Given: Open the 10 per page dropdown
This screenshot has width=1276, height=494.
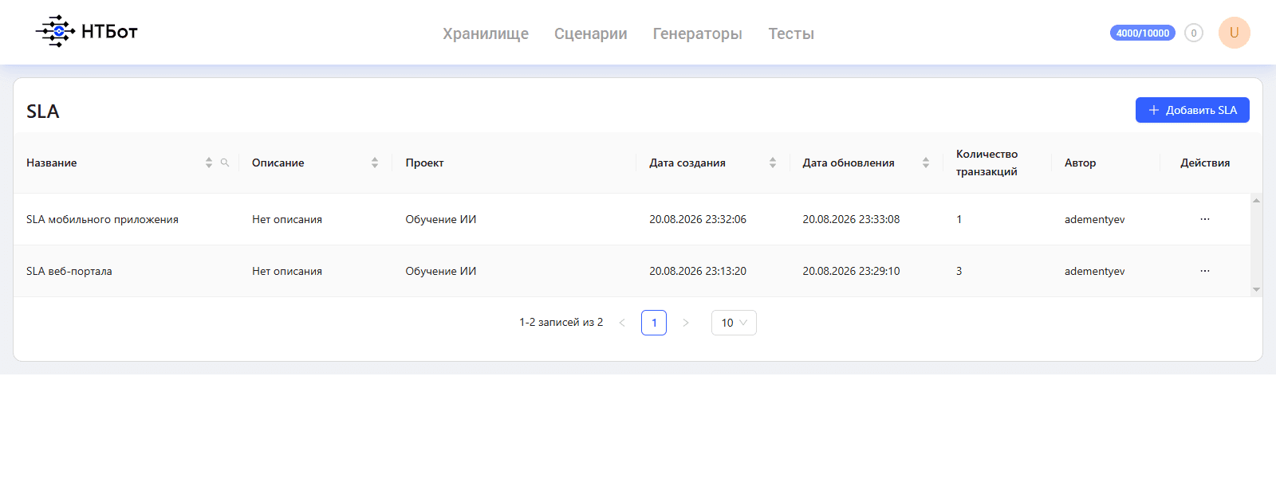Looking at the screenshot, I should pyautogui.click(x=734, y=323).
